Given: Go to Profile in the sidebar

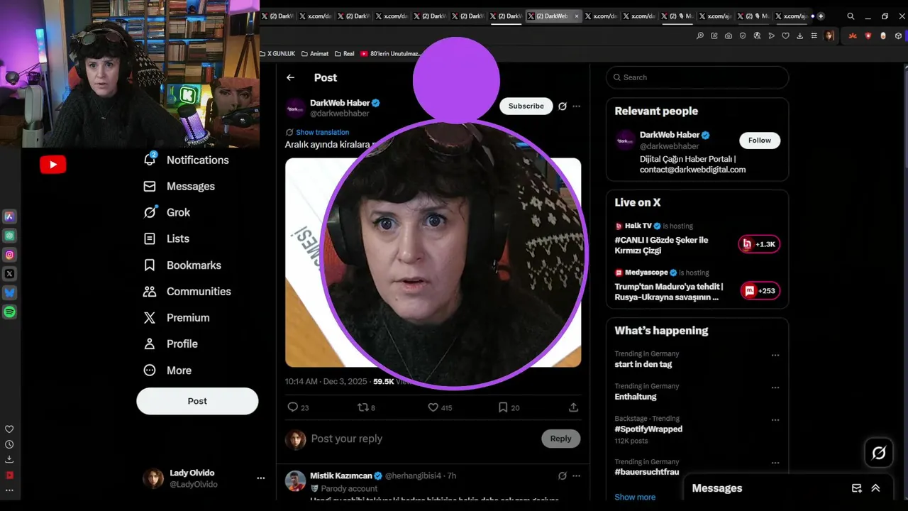Looking at the screenshot, I should point(170,344).
